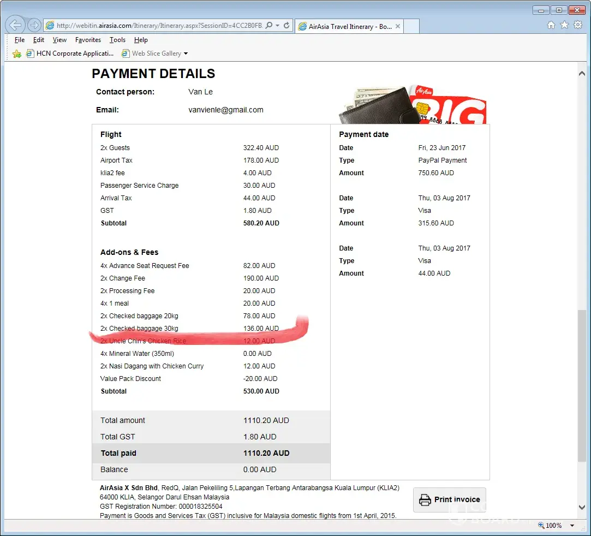
Task: Click the Print invoice button
Action: [x=449, y=499]
